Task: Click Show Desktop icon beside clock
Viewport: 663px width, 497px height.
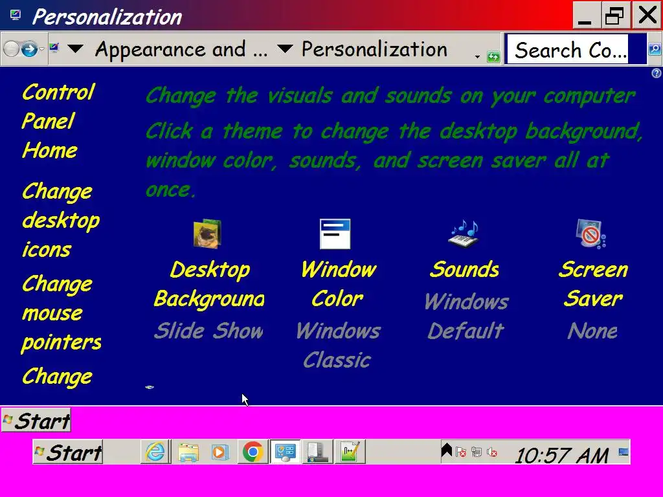Action: (624, 452)
